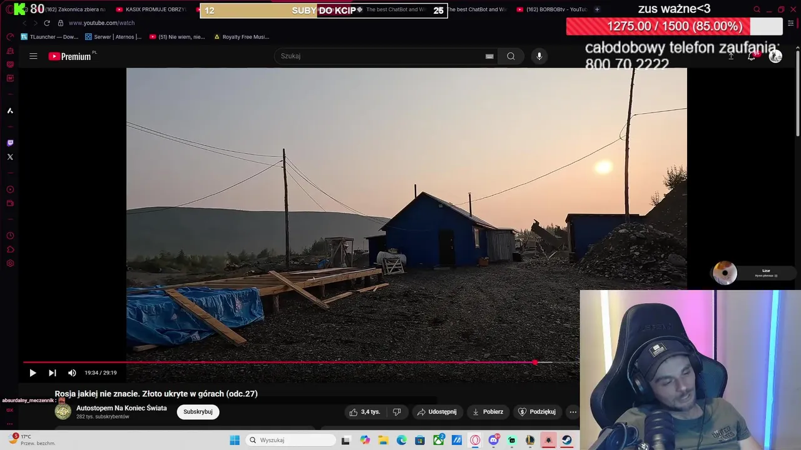The height and width of the screenshot is (450, 801).
Task: Open Steam from taskbar
Action: coord(567,440)
